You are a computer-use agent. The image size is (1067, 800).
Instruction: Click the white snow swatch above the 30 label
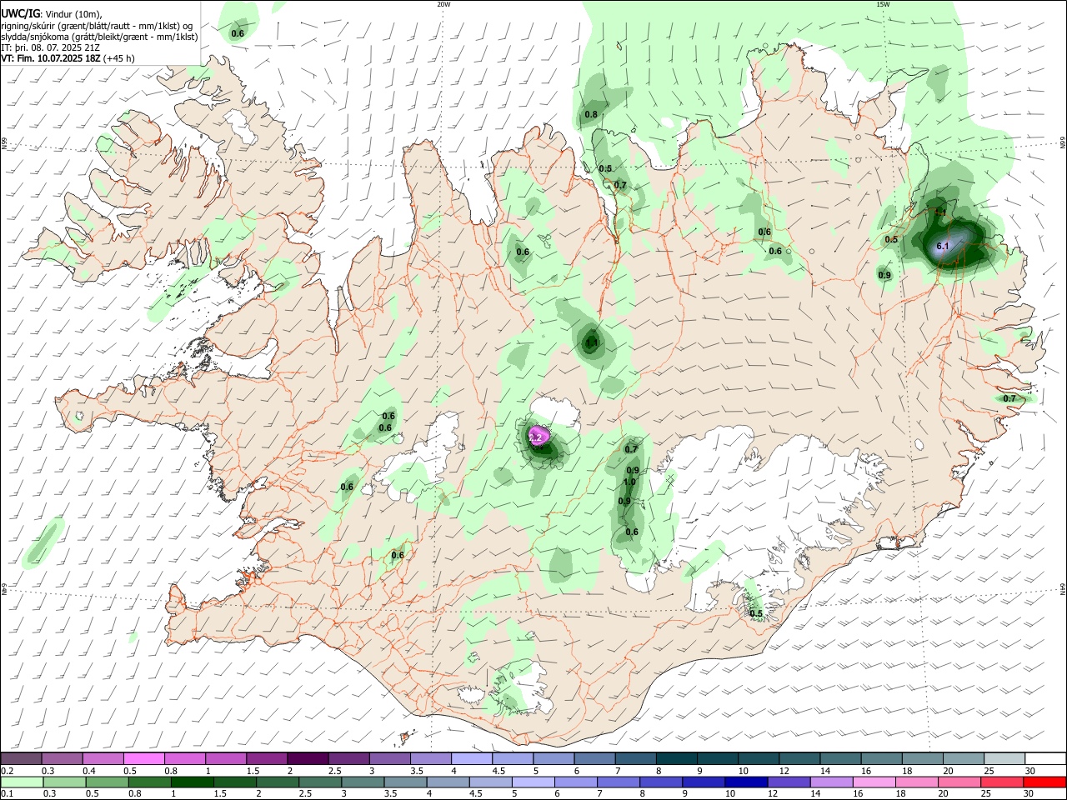tap(1045, 759)
